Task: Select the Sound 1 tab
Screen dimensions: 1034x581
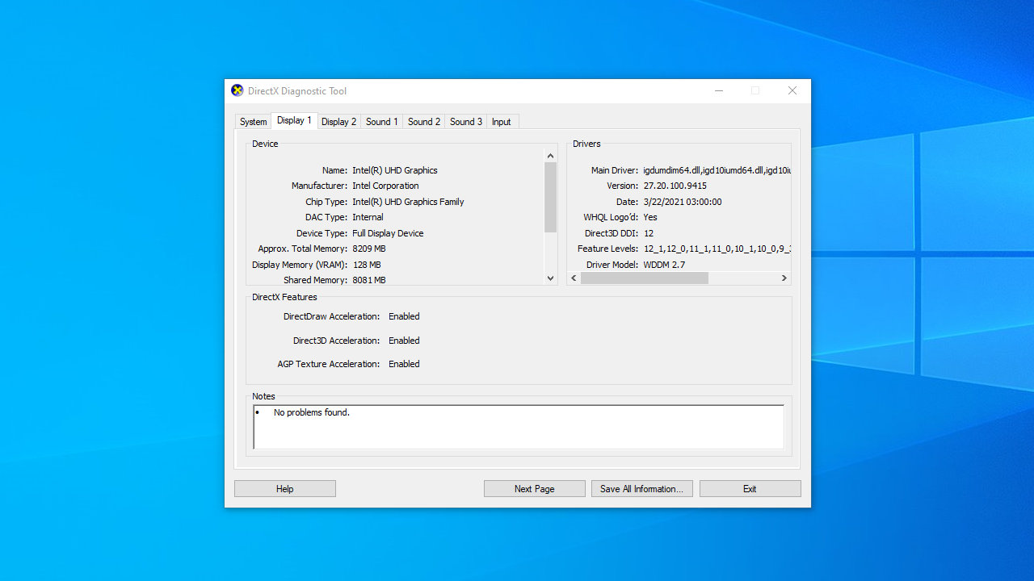Action: click(381, 122)
